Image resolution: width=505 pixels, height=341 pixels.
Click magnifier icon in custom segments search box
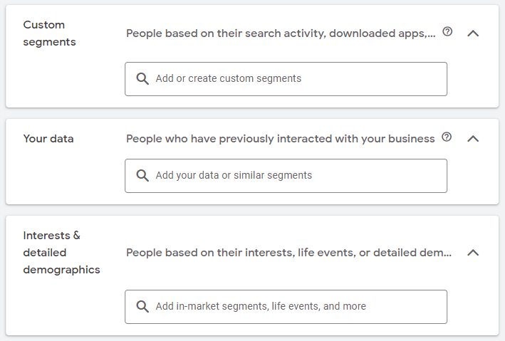pyautogui.click(x=142, y=78)
